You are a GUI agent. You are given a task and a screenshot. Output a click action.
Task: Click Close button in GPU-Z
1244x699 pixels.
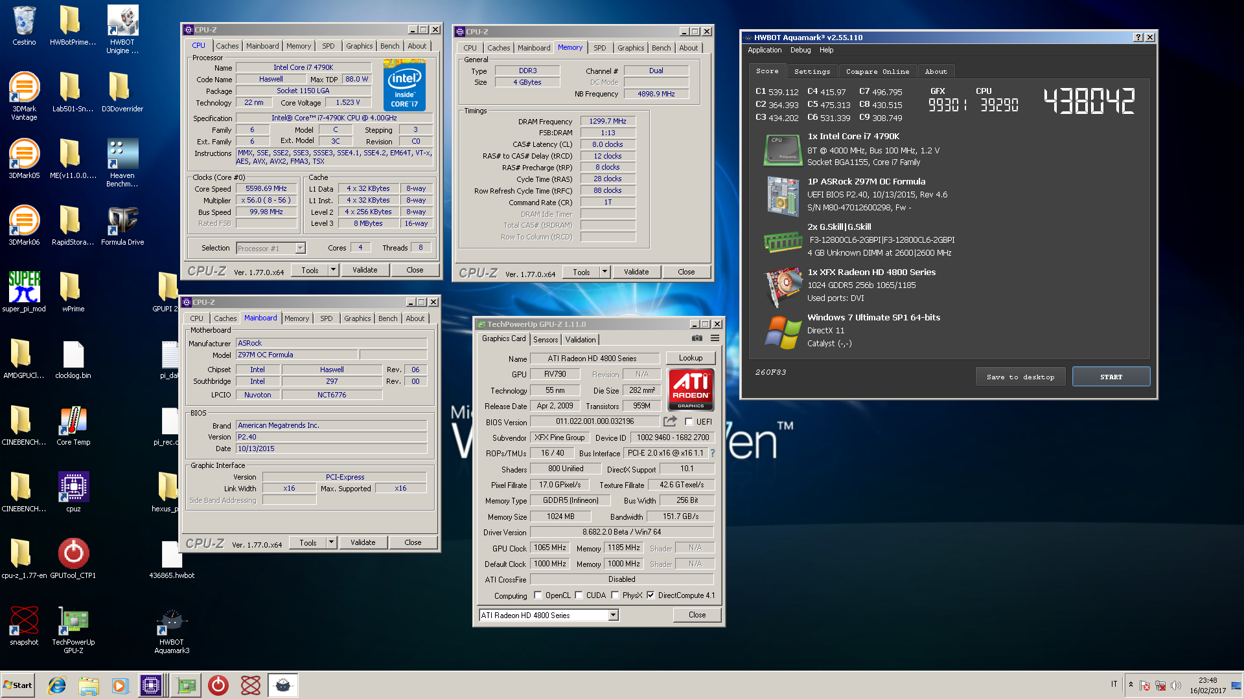(697, 615)
